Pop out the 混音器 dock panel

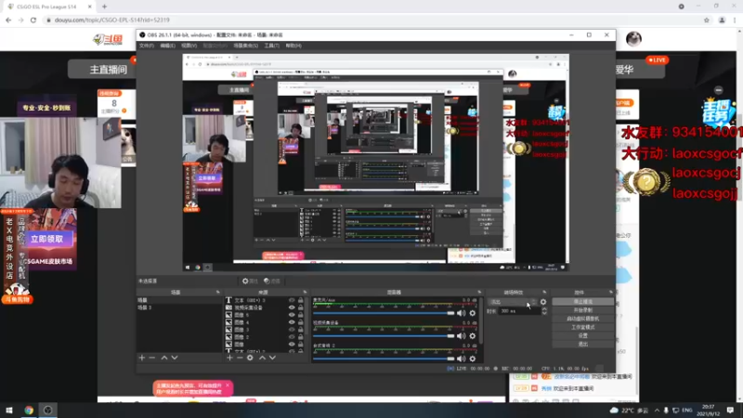[x=479, y=293]
